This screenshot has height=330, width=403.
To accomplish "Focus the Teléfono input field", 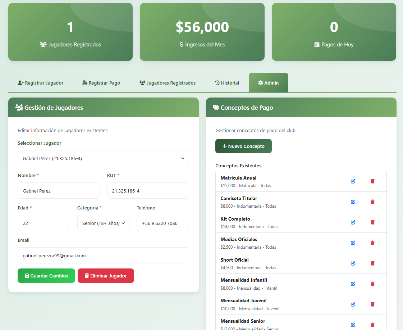I will point(162,223).
